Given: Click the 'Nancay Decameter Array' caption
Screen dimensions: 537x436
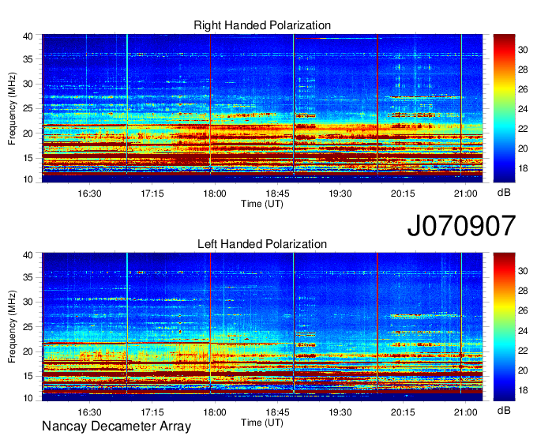Looking at the screenshot, I should (x=116, y=427).
